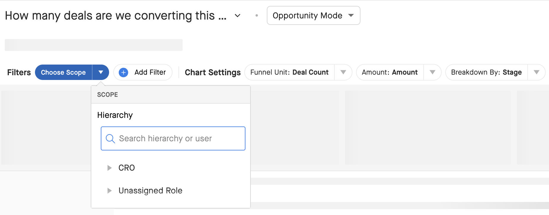The width and height of the screenshot is (549, 215).
Task: Select Unassigned Role in hierarchy list
Action: point(150,191)
